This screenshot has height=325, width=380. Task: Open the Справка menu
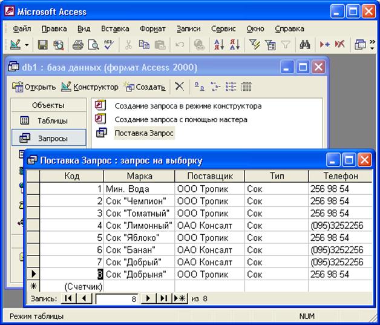290,29
